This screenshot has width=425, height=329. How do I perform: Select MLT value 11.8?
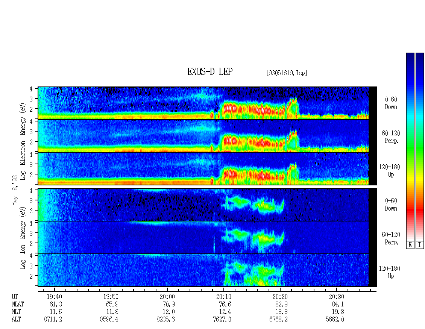112,312
